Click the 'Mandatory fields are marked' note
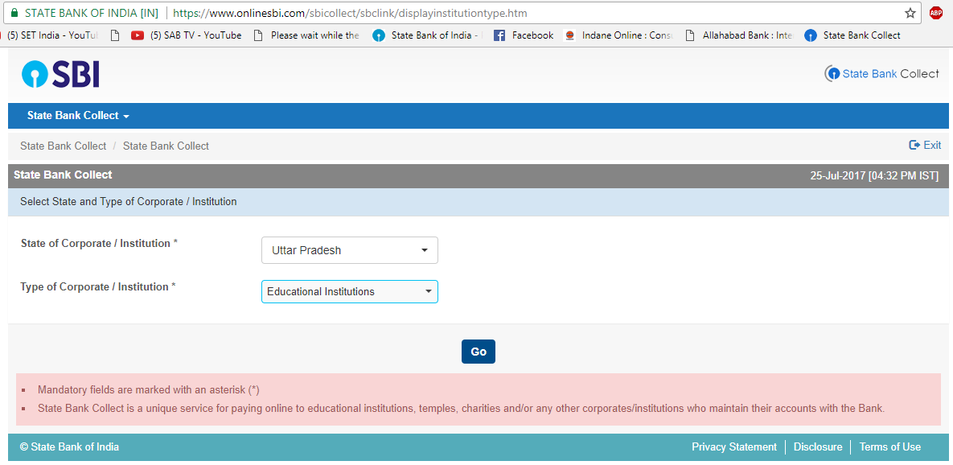This screenshot has height=465, width=953. [x=149, y=389]
